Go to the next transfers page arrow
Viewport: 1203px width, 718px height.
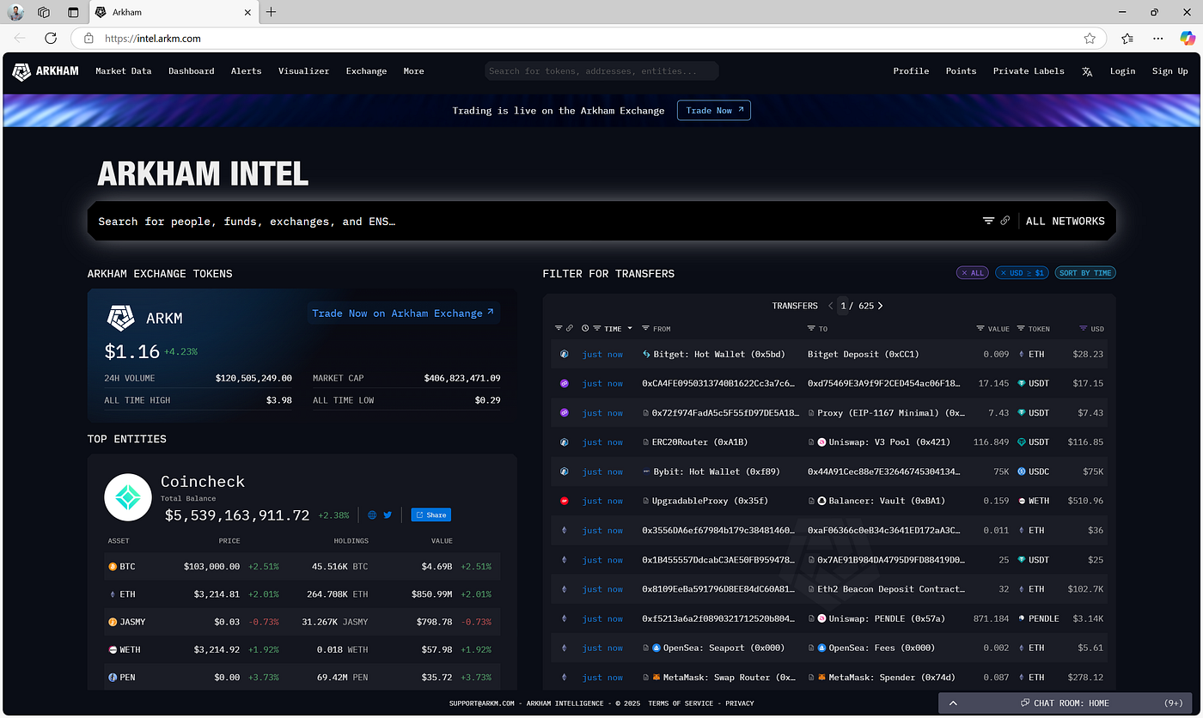pyautogui.click(x=880, y=306)
